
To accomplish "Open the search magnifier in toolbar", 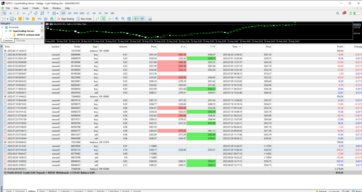I will (x=338, y=13).
